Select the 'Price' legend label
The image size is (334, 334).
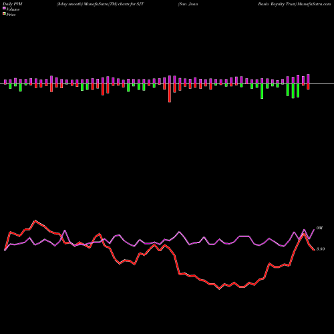[11, 15]
